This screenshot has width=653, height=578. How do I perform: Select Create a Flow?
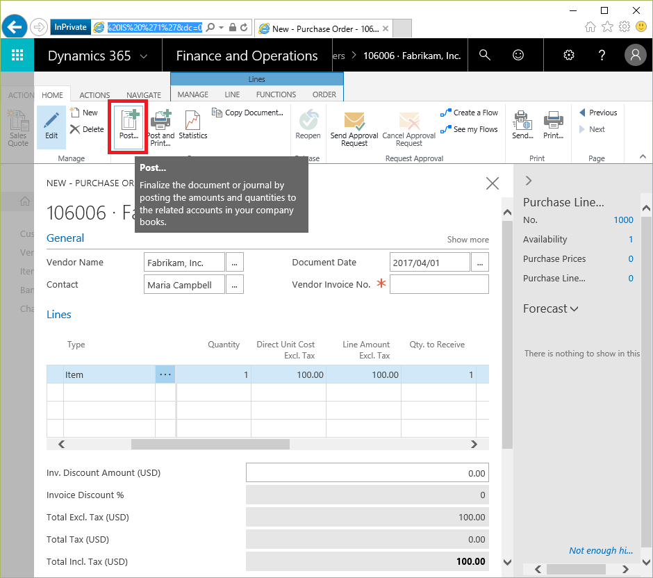tap(469, 113)
